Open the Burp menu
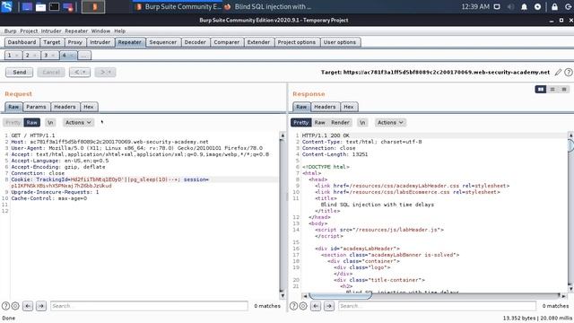Screen dimensions: 574x323 pos(10,31)
